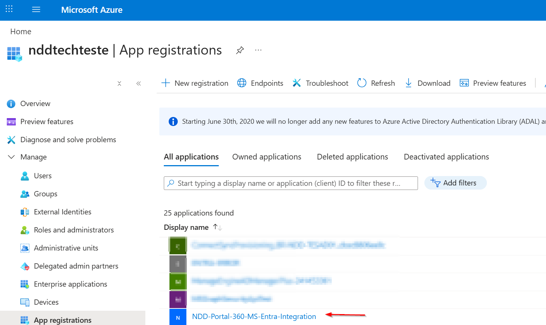Image resolution: width=546 pixels, height=325 pixels.
Task: Open the Add filters control
Action: [455, 183]
